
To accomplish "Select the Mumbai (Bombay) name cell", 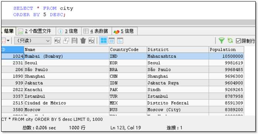I will click(67, 56).
